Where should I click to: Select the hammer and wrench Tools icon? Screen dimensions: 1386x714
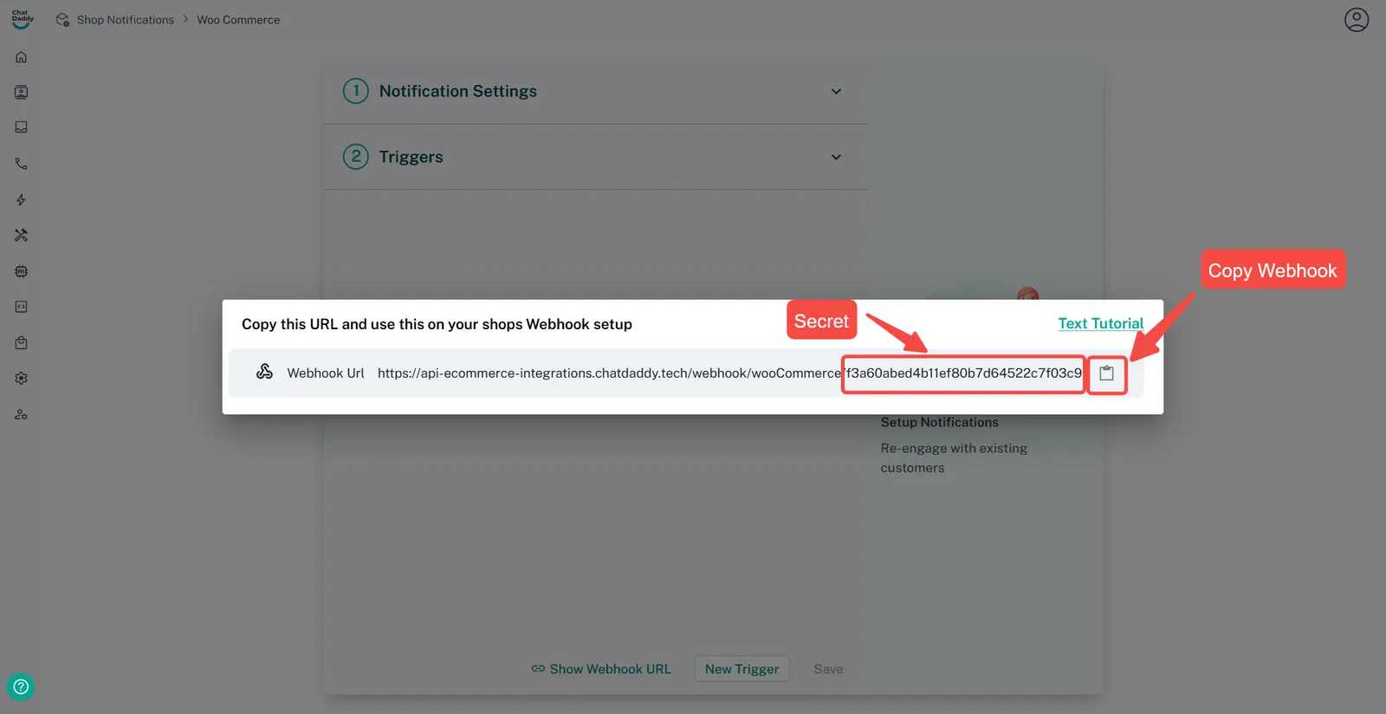pyautogui.click(x=22, y=235)
